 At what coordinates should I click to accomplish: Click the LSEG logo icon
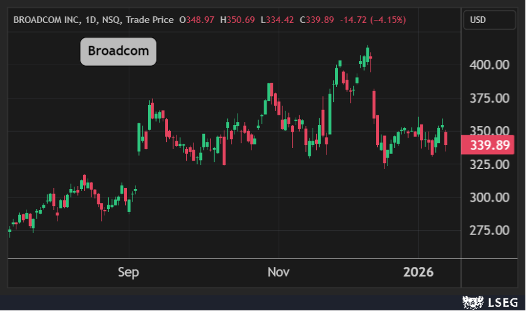pos(472,301)
